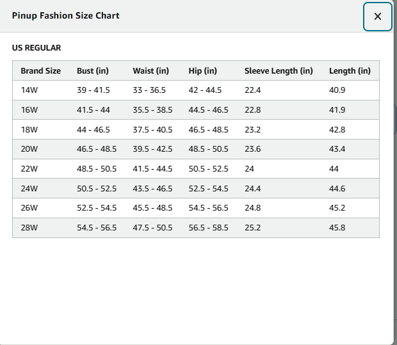Screen dimensions: 397x345
Task: Click length value 44.6
Action: click(337, 189)
